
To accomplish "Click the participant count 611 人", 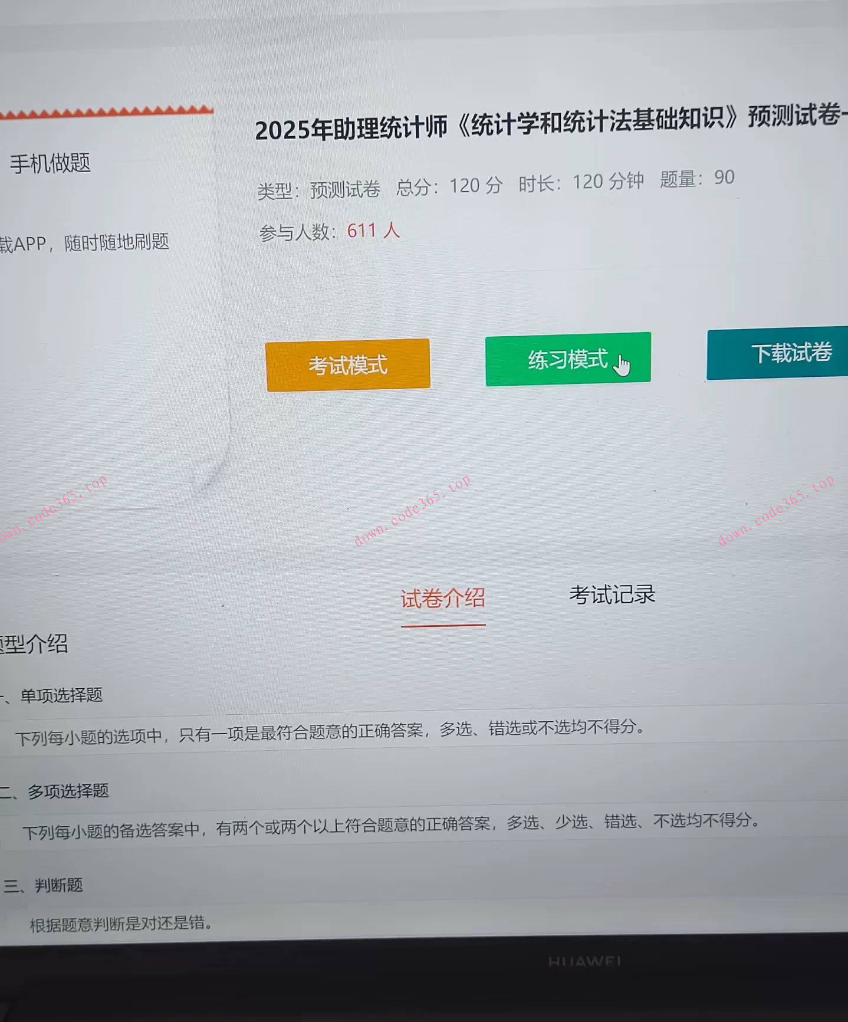I will coord(373,231).
